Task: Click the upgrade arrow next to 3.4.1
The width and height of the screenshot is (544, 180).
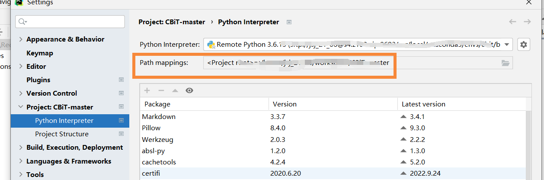Action: (403, 117)
